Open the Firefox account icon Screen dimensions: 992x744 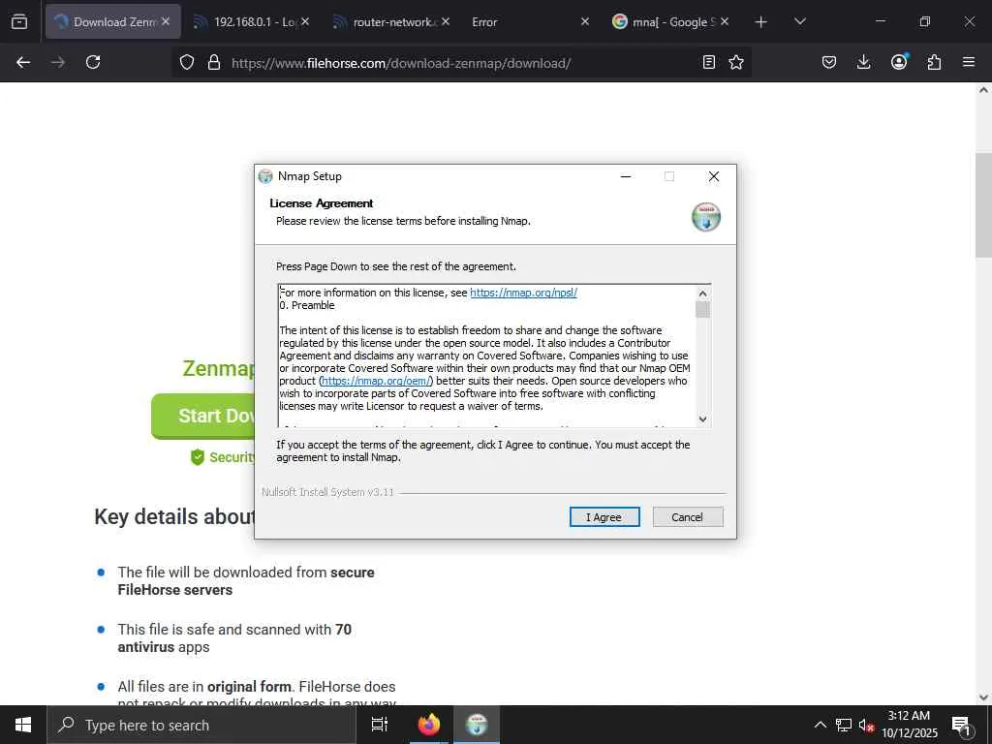899,62
